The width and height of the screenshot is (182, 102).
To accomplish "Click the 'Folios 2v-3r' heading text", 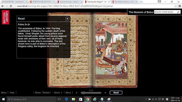I will pyautogui.click(x=24, y=24).
